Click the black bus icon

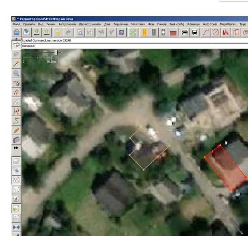[194, 33]
